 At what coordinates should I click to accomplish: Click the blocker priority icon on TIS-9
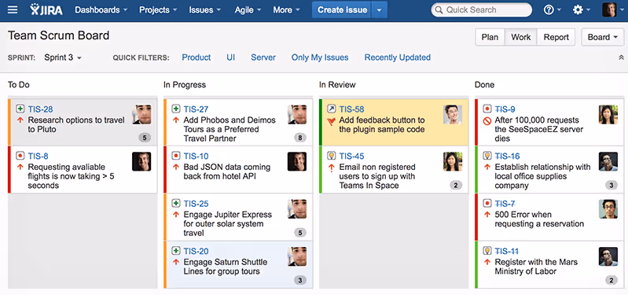(x=487, y=120)
